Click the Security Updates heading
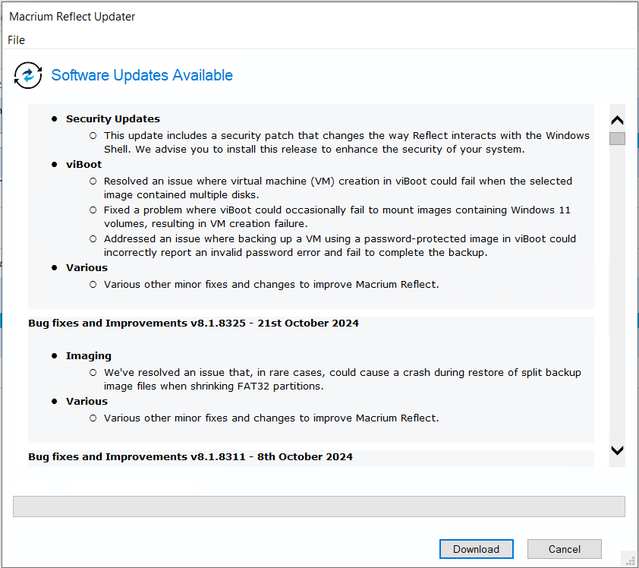Viewport: 639px width, 568px height. (x=113, y=118)
